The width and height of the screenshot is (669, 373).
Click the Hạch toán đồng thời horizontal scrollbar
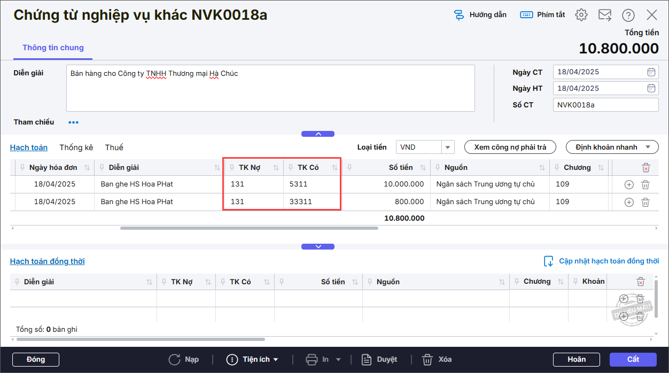pos(141,339)
